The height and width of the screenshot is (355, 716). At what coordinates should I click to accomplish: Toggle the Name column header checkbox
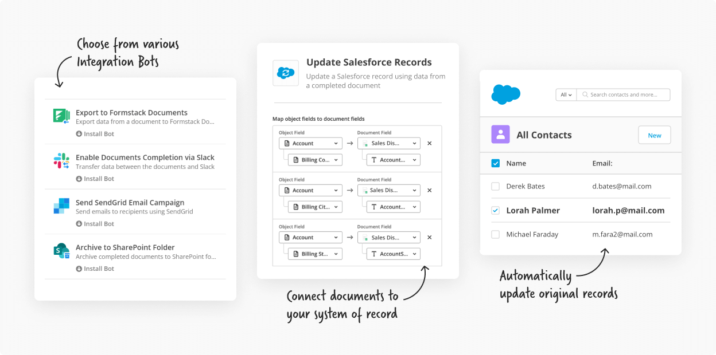pos(495,163)
